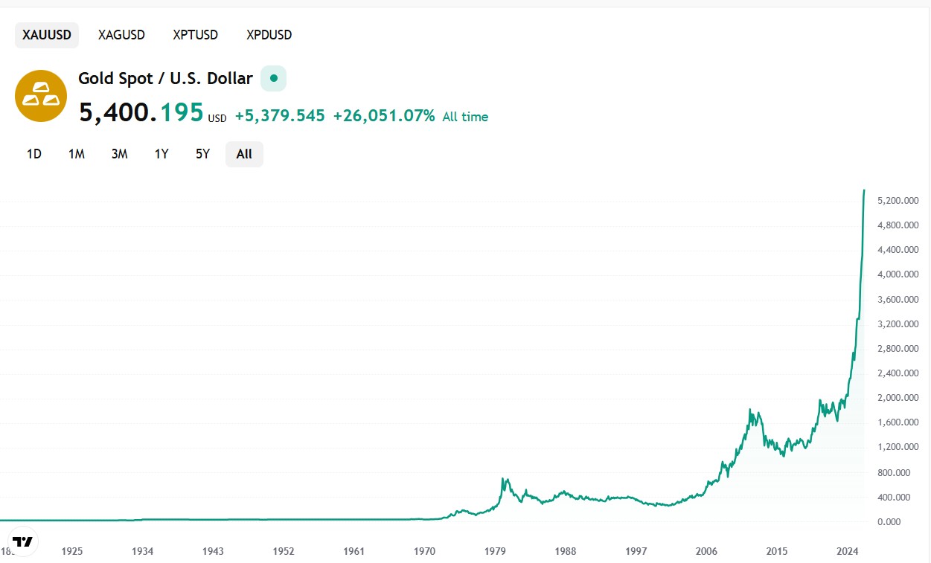Switch to the 5Y range

tap(202, 154)
